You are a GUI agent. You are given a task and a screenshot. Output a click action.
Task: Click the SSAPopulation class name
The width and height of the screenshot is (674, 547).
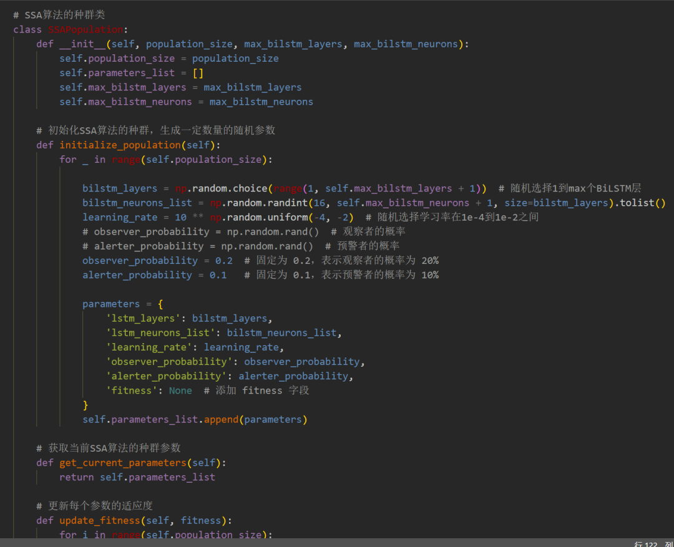85,29
